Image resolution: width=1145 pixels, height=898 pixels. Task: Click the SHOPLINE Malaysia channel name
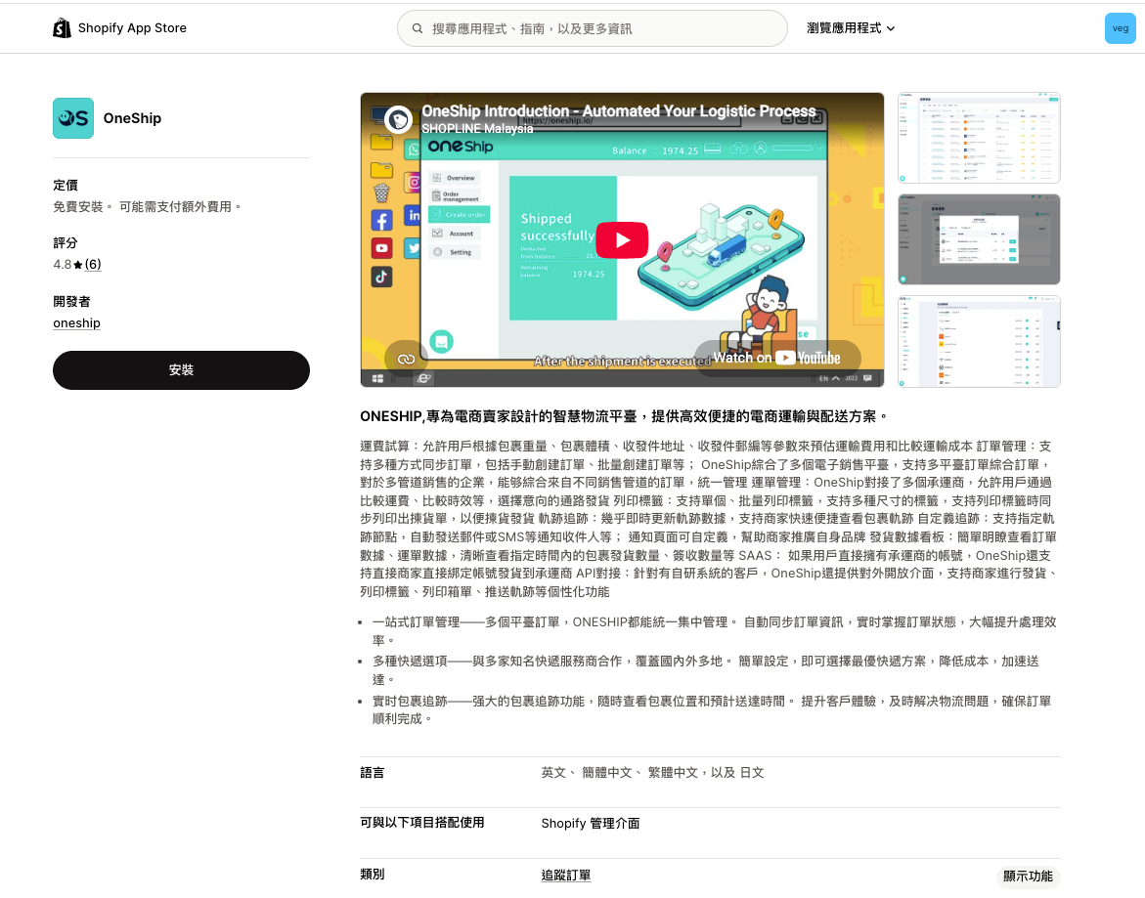pyautogui.click(x=477, y=128)
